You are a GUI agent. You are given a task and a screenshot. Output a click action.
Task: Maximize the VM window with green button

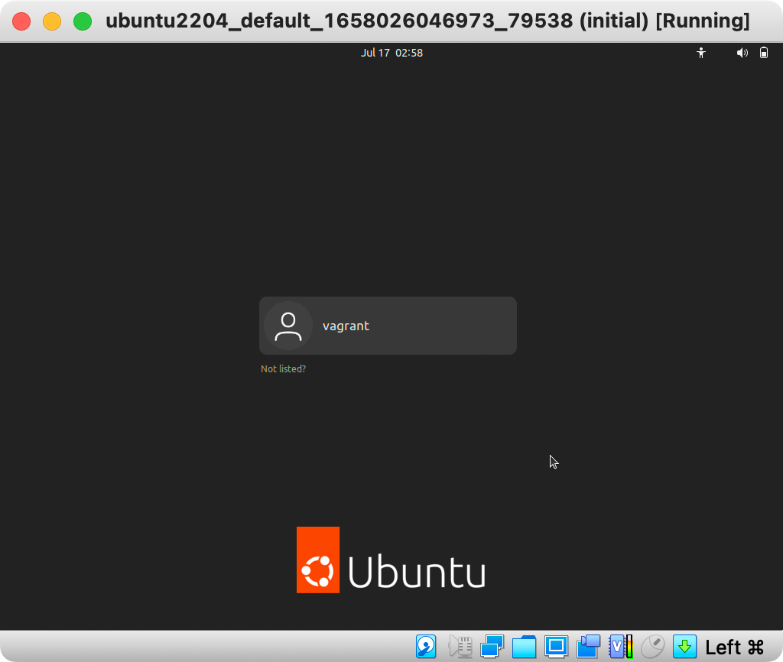pos(83,21)
